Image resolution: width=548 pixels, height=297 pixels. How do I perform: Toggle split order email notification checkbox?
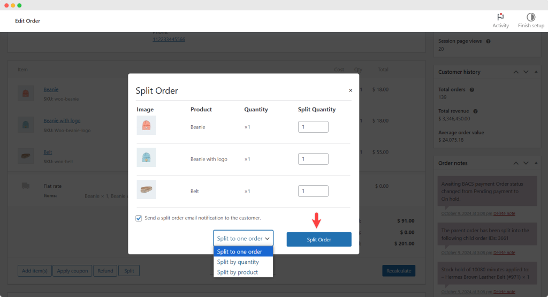(x=139, y=218)
